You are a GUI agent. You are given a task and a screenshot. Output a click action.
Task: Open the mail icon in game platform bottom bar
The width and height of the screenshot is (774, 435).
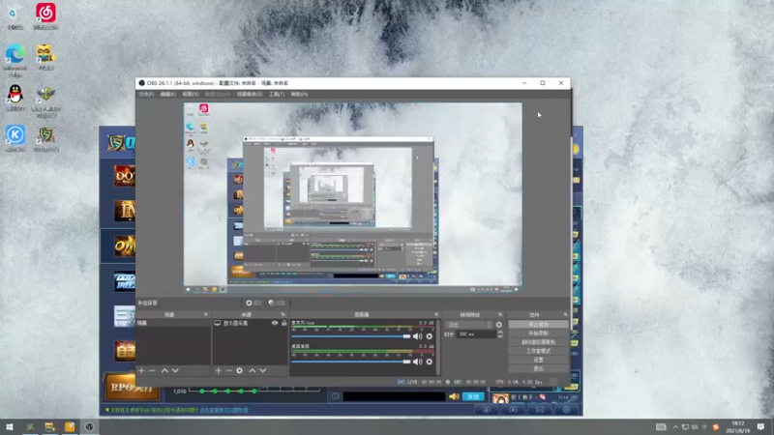(x=540, y=409)
